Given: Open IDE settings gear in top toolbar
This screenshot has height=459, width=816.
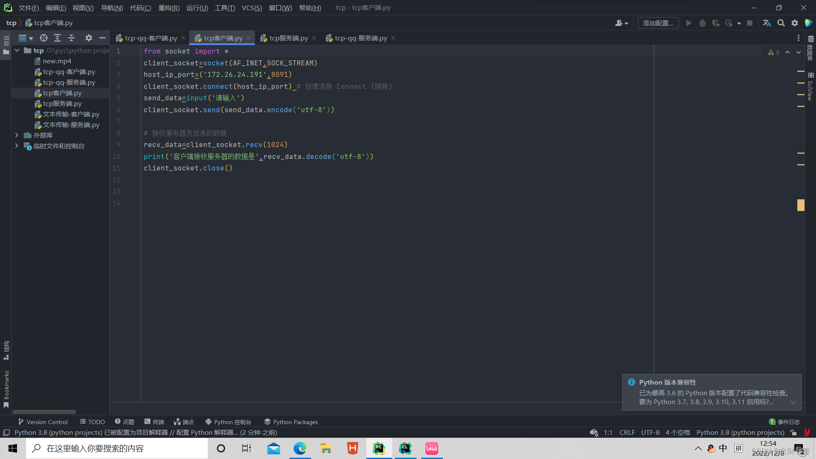Looking at the screenshot, I should [x=794, y=23].
